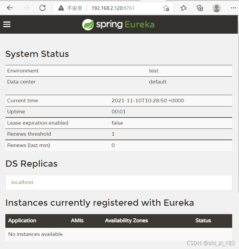The height and width of the screenshot is (249, 239).
Task: Select the Data center value 'default'
Action: tap(157, 82)
